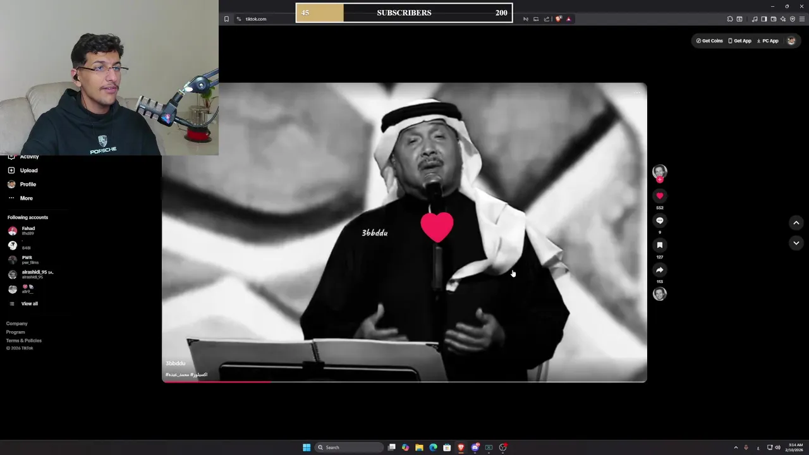Open the browser Extensions puzzle icon
809x455 pixels.
(x=730, y=19)
